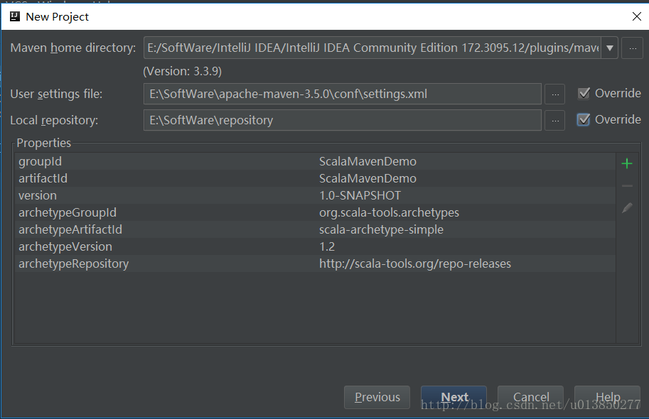Viewport: 649px width, 419px height.
Task: Select the archetypeVersion property row
Action: 315,246
